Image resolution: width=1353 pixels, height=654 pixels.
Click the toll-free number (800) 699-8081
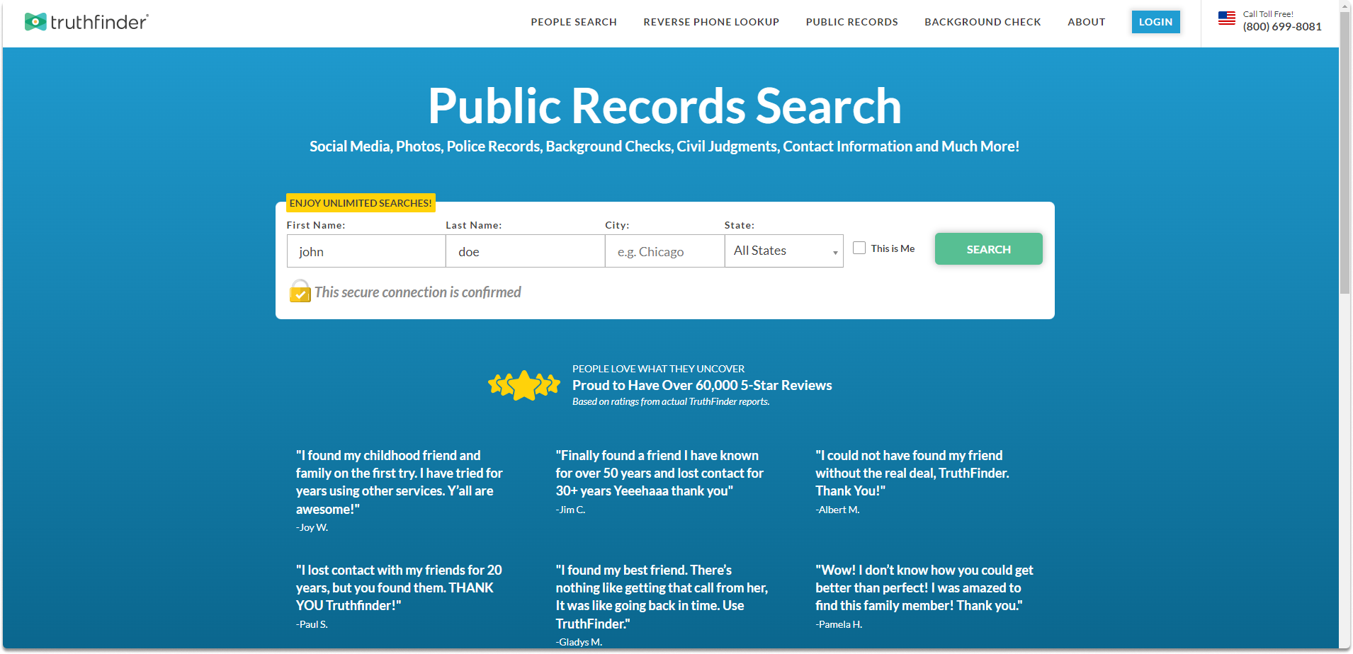coord(1282,27)
